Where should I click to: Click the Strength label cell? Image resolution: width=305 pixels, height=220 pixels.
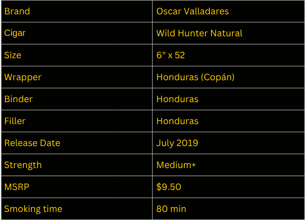[x=77, y=165]
